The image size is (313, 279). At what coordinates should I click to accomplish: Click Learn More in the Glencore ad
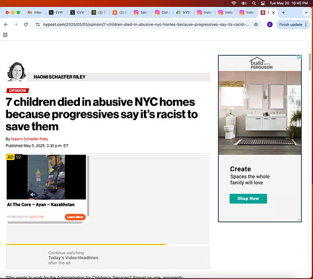(x=75, y=217)
